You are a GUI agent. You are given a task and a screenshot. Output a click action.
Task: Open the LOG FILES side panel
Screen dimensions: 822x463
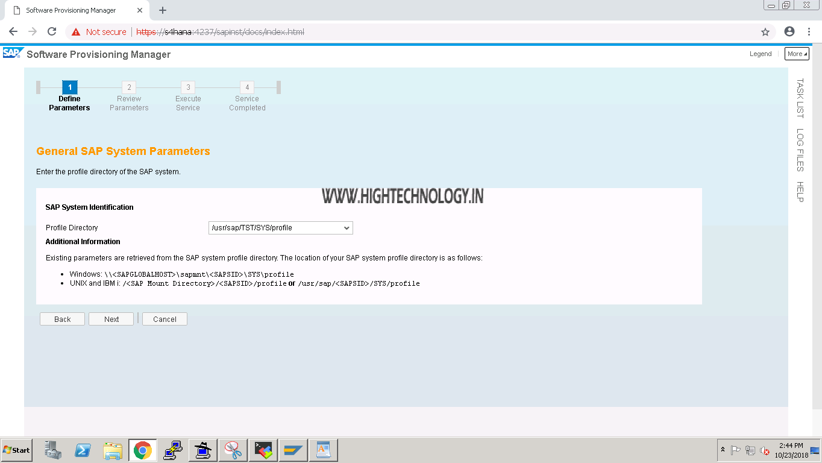click(800, 150)
